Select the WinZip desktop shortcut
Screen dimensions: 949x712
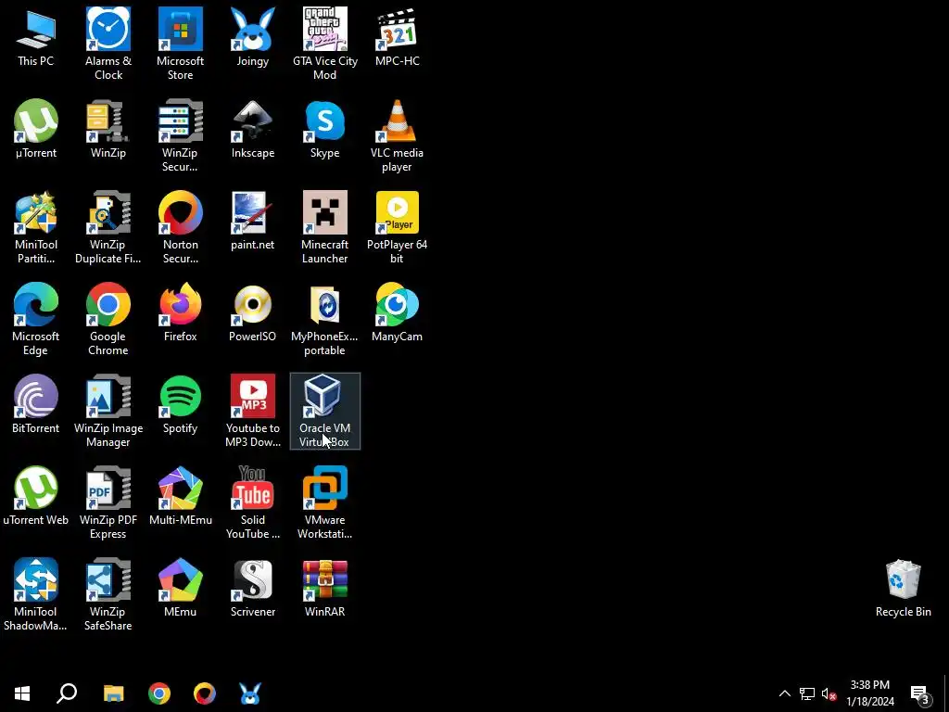point(108,129)
